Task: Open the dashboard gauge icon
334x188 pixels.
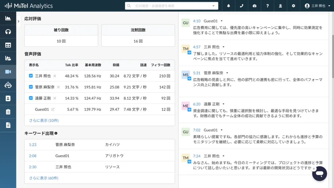Action: click(x=255, y=6)
